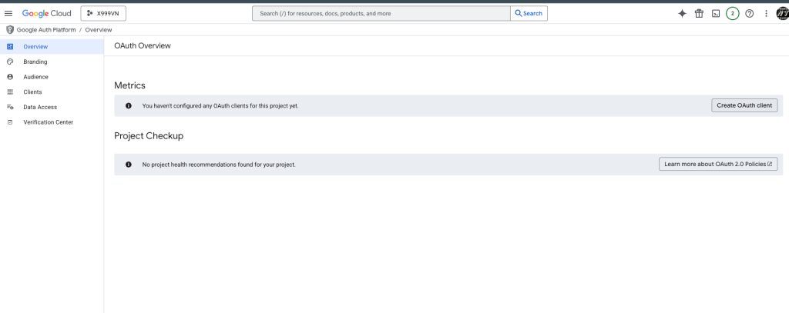This screenshot has width=789, height=313.
Task: Open the gift free trial icon
Action: [x=699, y=14]
